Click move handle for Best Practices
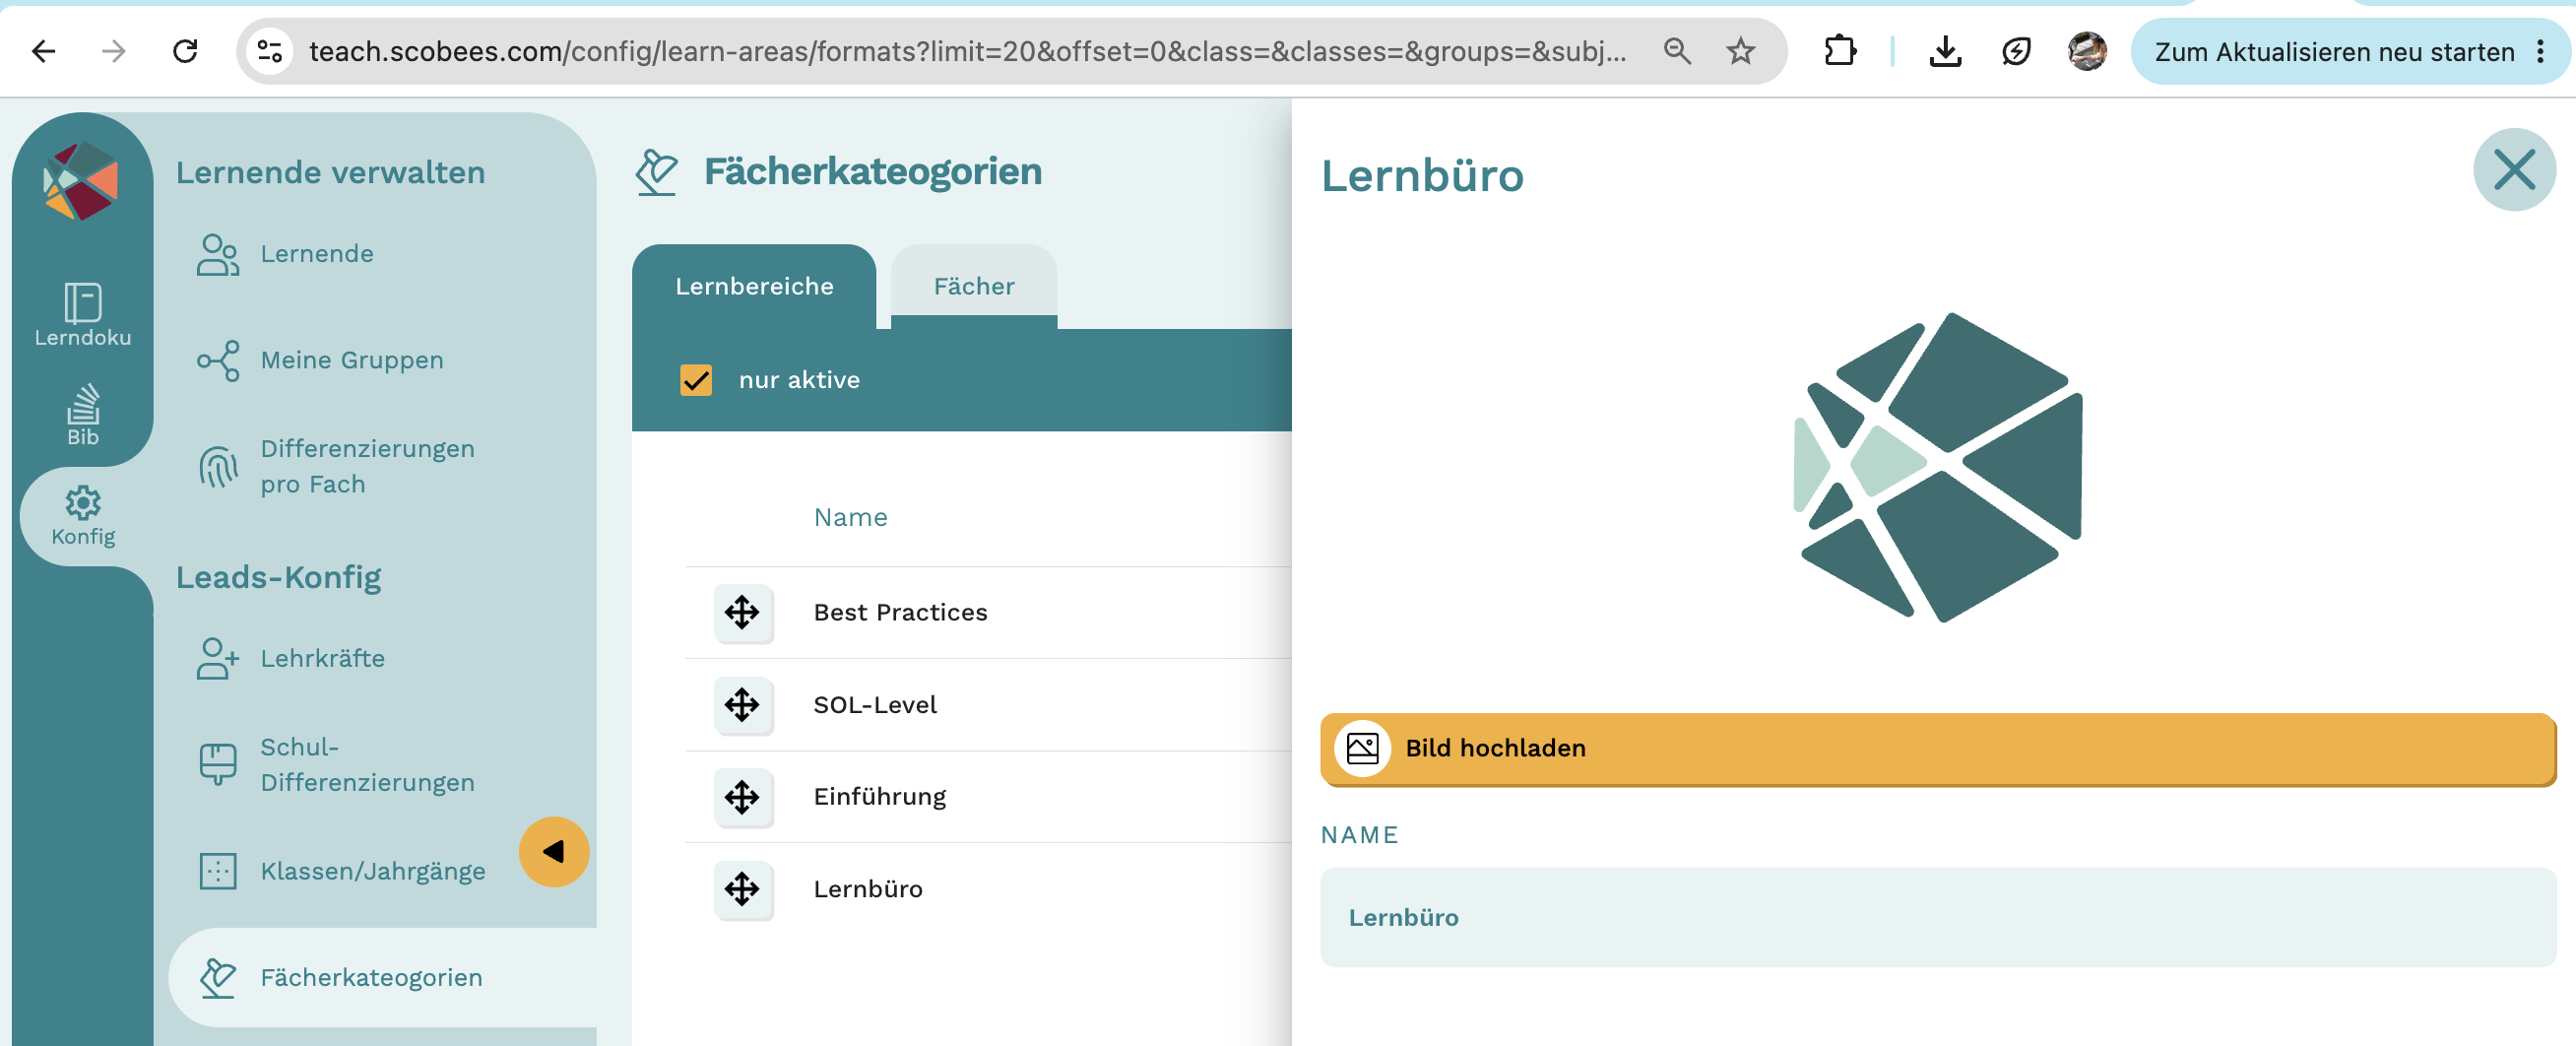The width and height of the screenshot is (2576, 1046). [x=742, y=612]
